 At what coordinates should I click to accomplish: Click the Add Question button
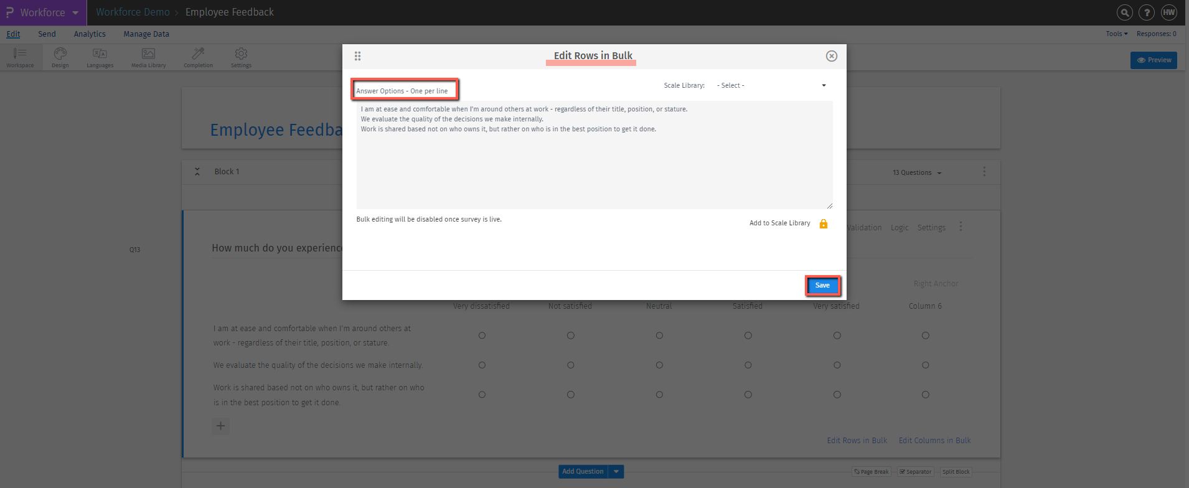pyautogui.click(x=583, y=472)
